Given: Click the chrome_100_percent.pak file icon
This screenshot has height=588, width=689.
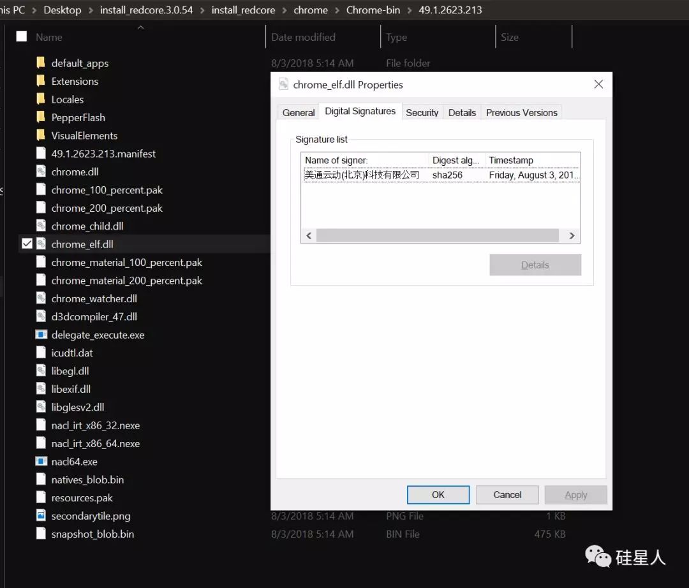Looking at the screenshot, I should pyautogui.click(x=41, y=189).
